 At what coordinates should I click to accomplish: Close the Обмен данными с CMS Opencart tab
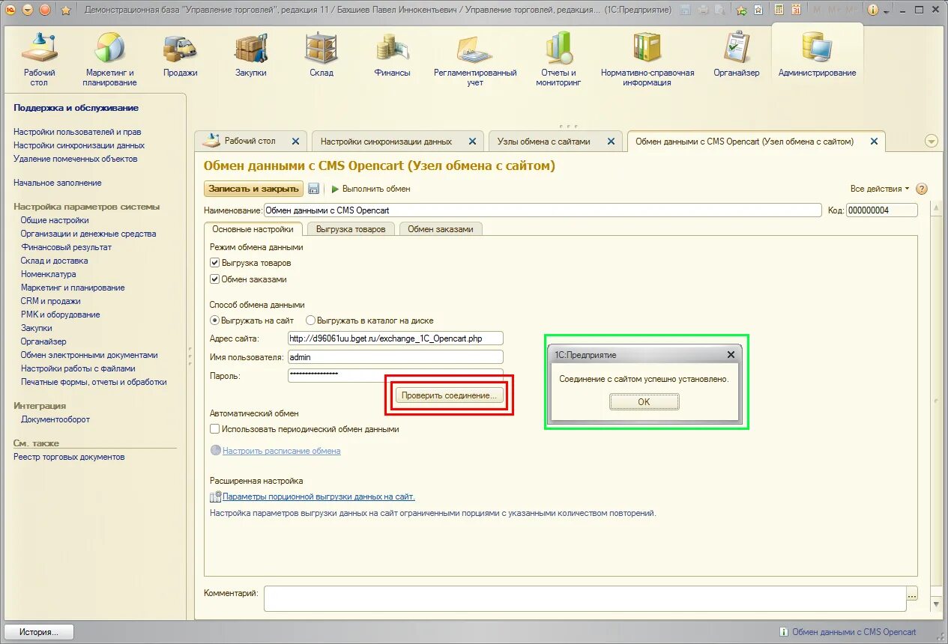(874, 141)
